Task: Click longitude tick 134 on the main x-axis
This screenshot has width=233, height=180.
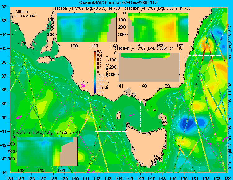Action: [x=10, y=178]
